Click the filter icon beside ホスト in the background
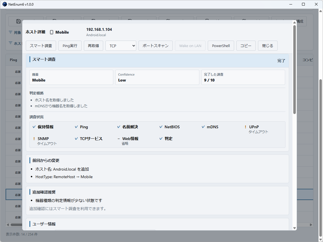323x242 pixels. pyautogui.click(x=10, y=43)
